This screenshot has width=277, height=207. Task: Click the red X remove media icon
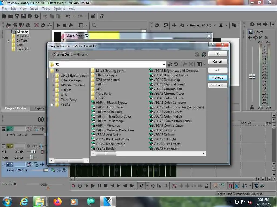click(37, 25)
